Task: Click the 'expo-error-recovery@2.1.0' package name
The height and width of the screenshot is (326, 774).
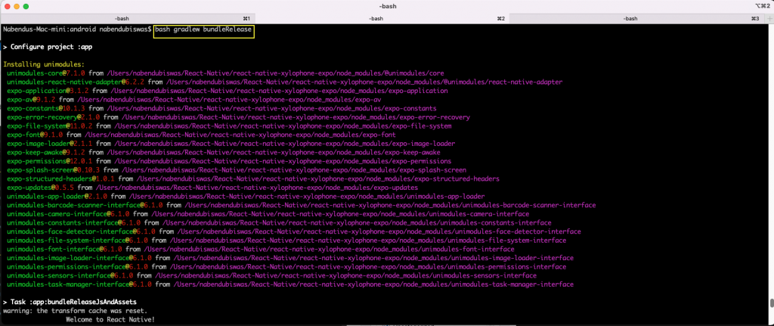Action: (54, 117)
